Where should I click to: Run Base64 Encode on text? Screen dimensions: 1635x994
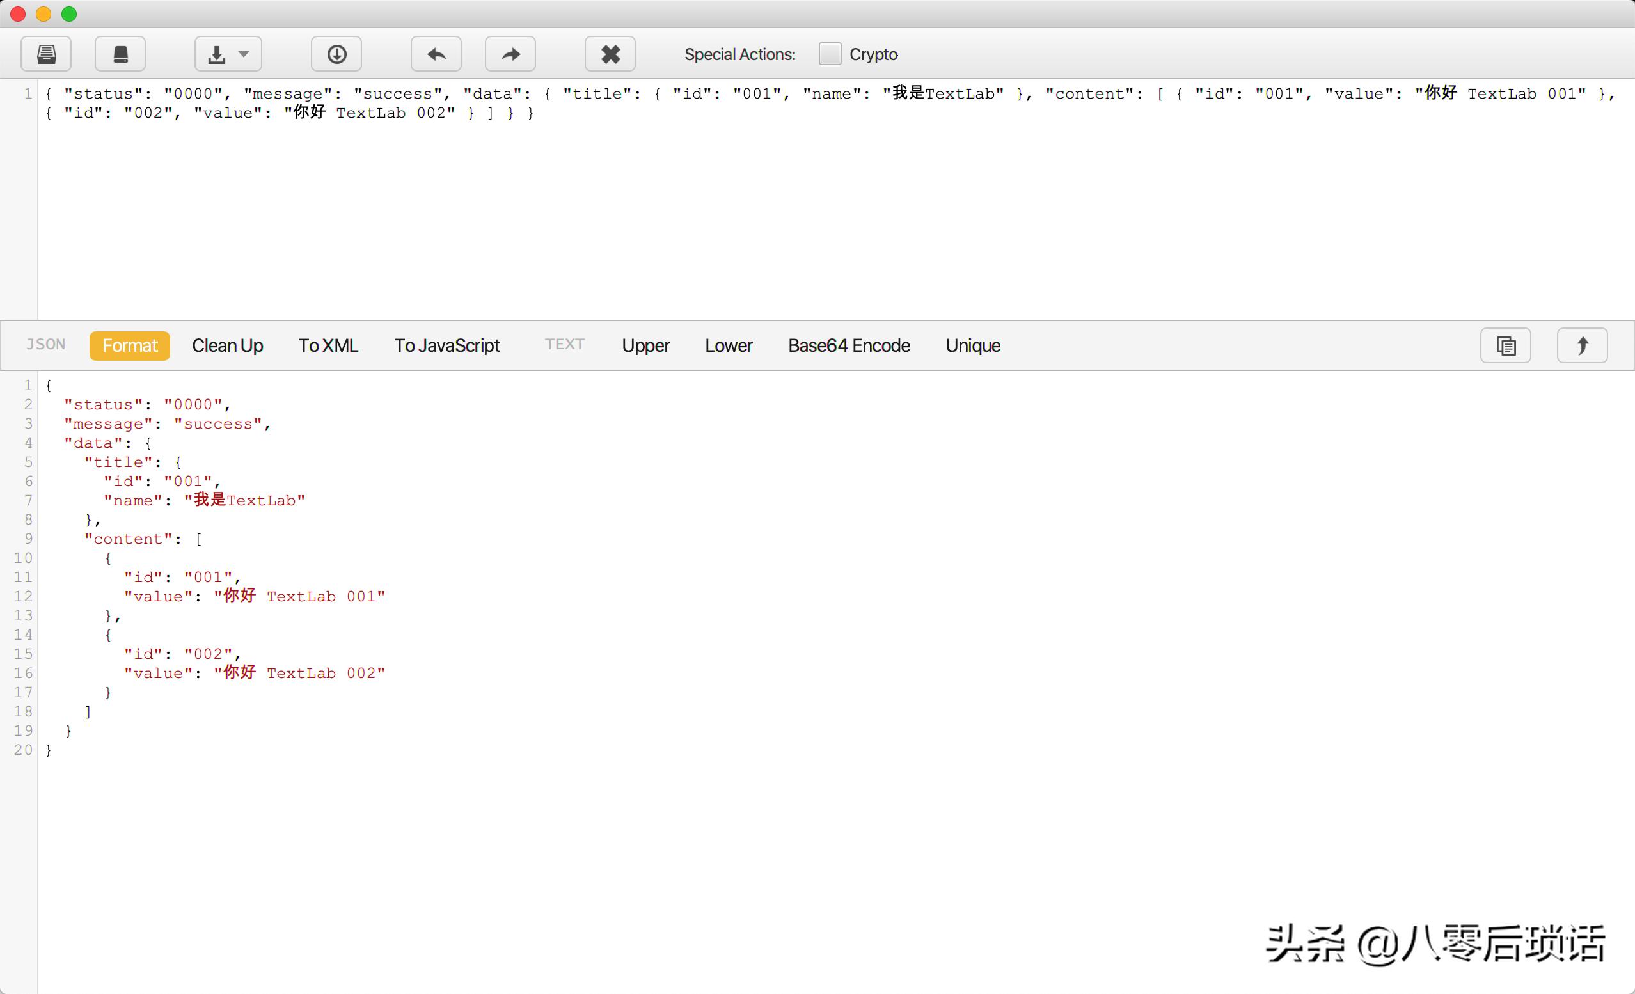[849, 345]
